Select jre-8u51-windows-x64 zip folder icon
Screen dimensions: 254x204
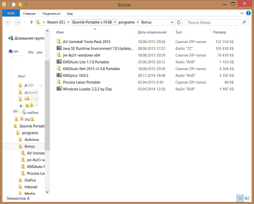(58, 54)
